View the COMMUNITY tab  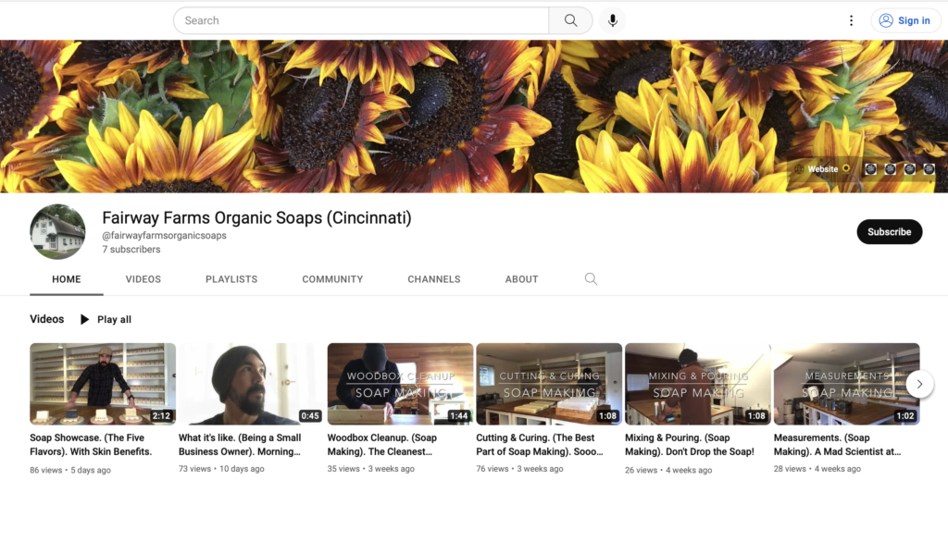tap(332, 279)
